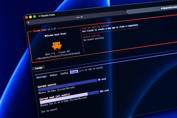Click the 'Recent activity' heading
This screenshot has height=118, width=177.
click(91, 36)
